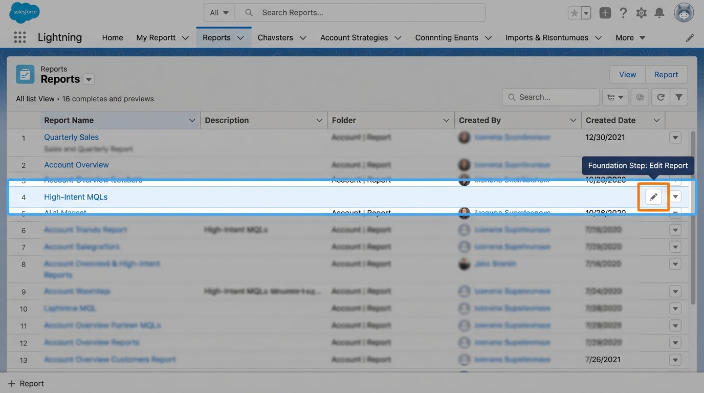Expand the Report Name column header dropdown
704x393 pixels.
(192, 120)
